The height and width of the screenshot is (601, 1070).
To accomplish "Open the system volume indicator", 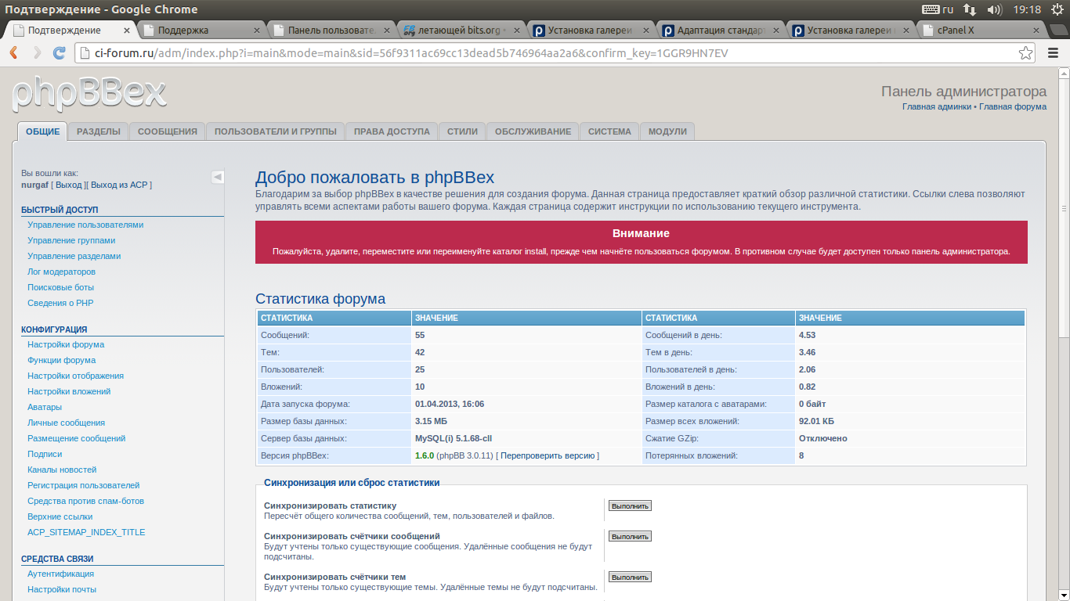I will [x=995, y=9].
